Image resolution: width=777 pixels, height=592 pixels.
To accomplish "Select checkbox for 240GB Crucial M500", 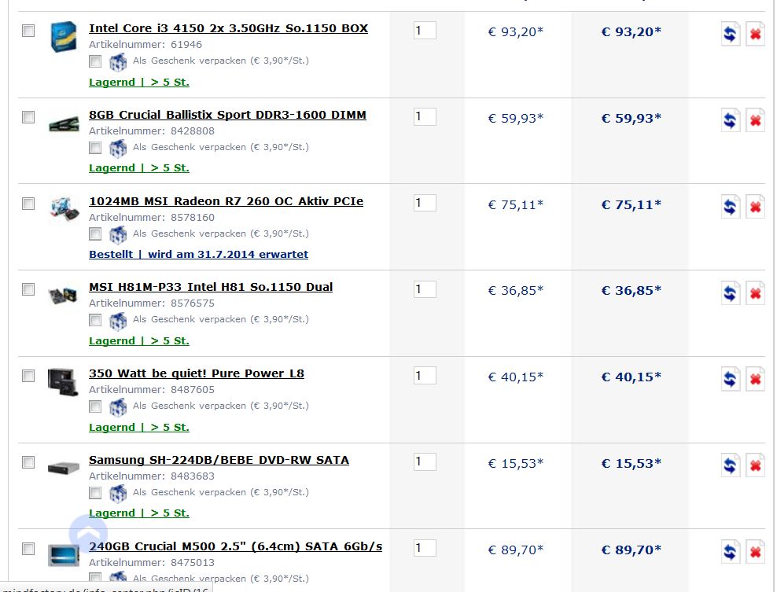I will (28, 549).
